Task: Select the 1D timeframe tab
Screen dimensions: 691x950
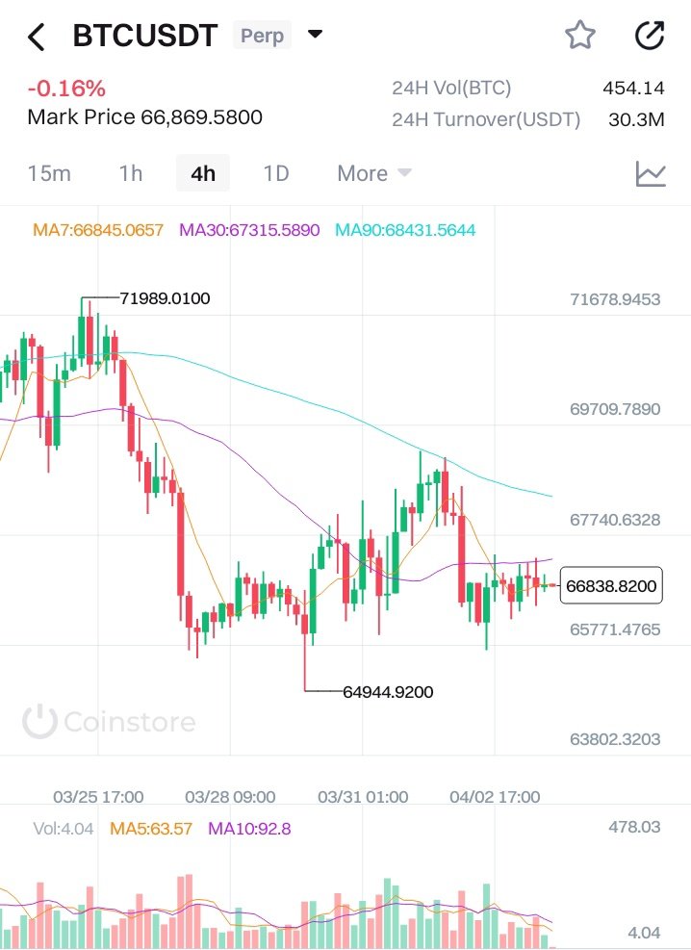Action: pyautogui.click(x=276, y=174)
